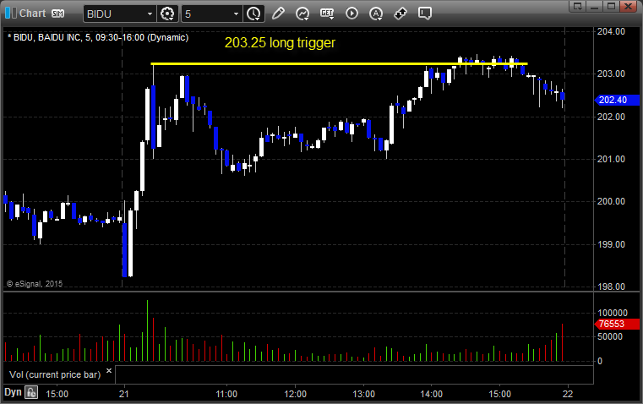Click the 13:00 time axis label
Image resolution: width=643 pixels, height=404 pixels.
click(363, 394)
